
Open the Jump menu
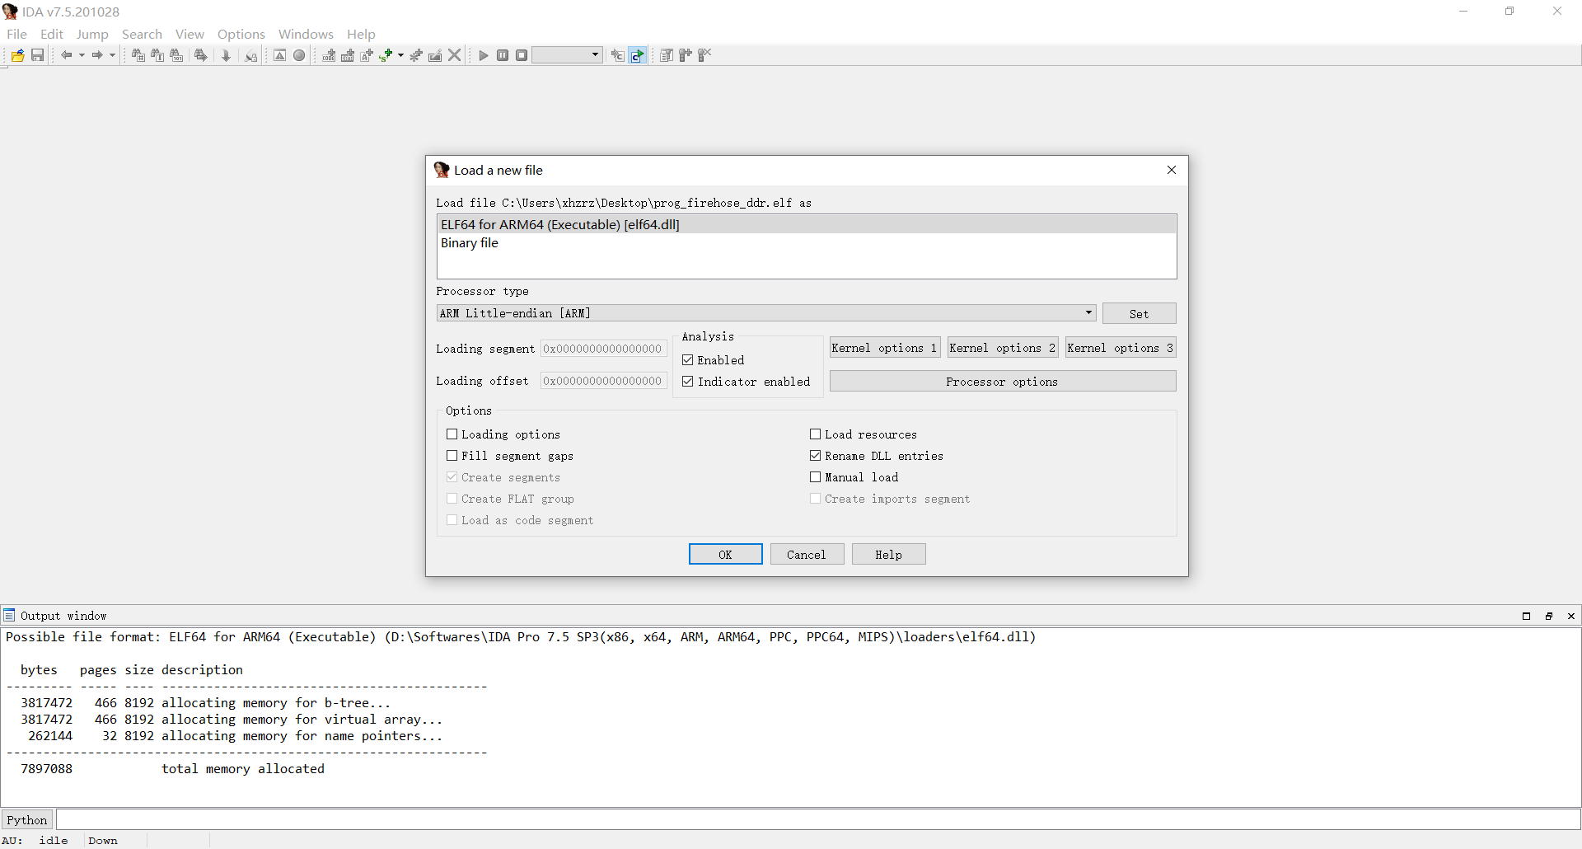pyautogui.click(x=92, y=34)
